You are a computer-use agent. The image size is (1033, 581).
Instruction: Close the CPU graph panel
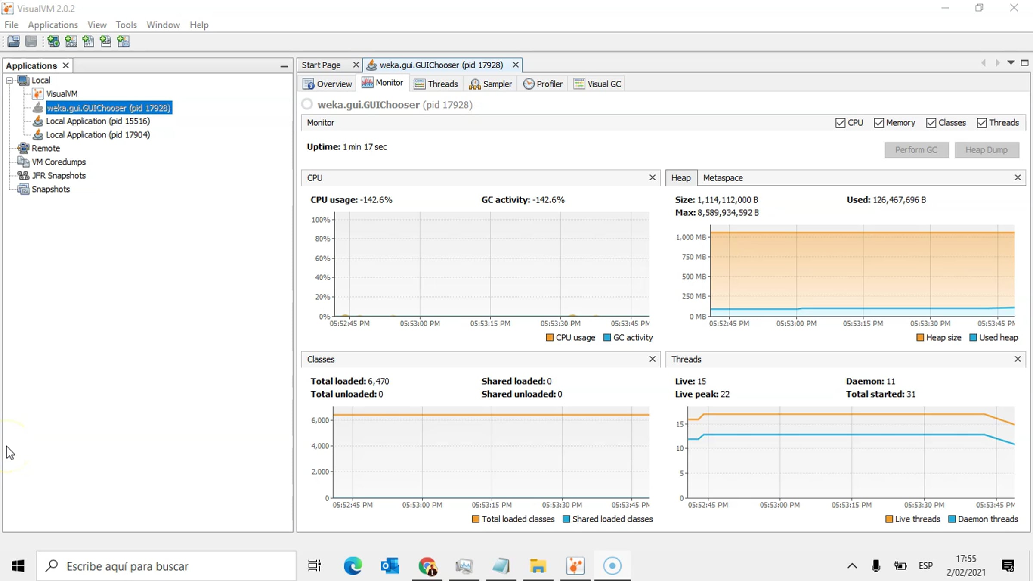tap(652, 177)
